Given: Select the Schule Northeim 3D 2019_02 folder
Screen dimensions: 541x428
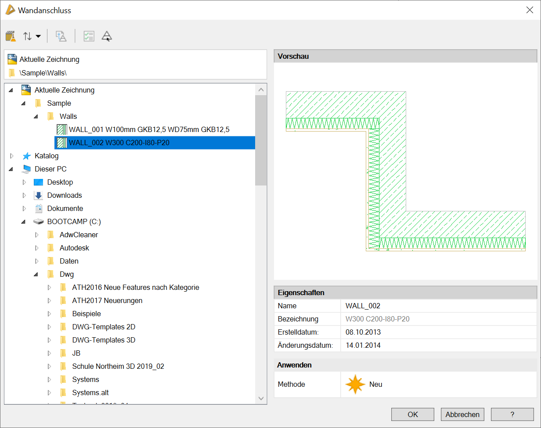Looking at the screenshot, I should click(x=118, y=366).
